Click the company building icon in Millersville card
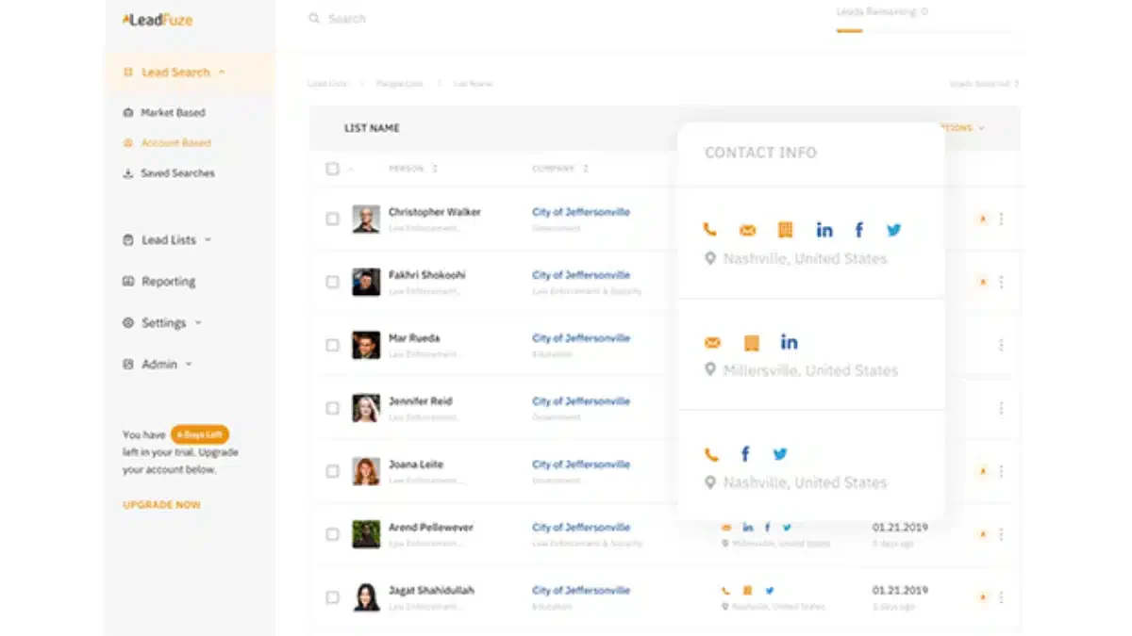 (x=751, y=343)
